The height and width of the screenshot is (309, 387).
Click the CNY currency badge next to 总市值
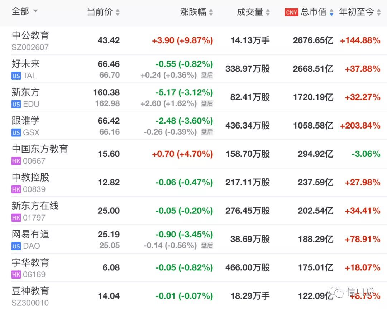pyautogui.click(x=291, y=12)
